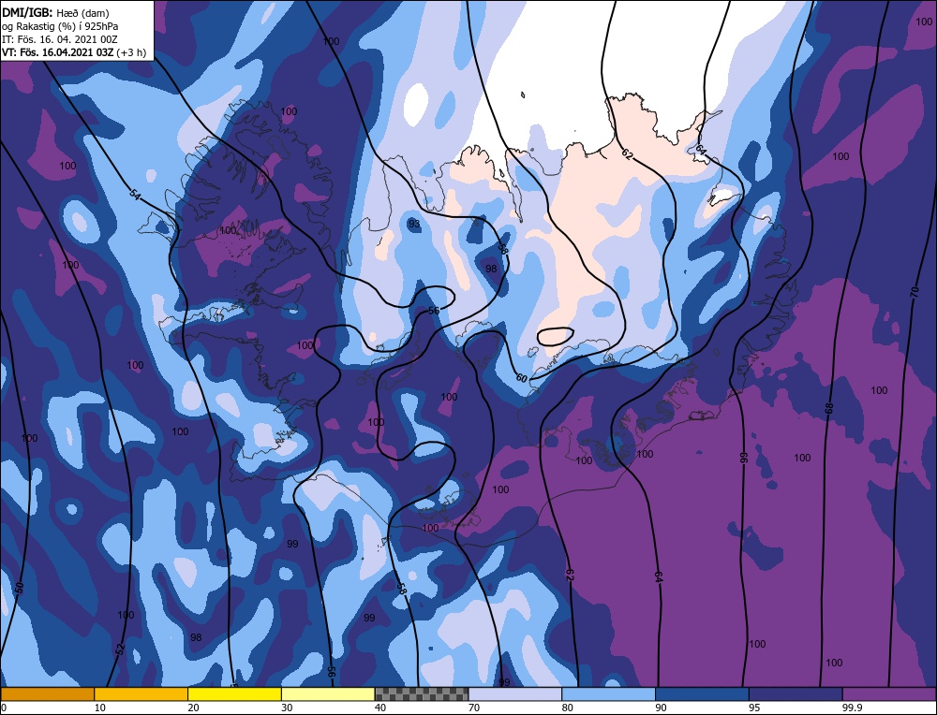The image size is (937, 715).
Task: Click the 'VT: Fös. 16.04.2021 03Z (+3 h)' line
Action: 73,52
